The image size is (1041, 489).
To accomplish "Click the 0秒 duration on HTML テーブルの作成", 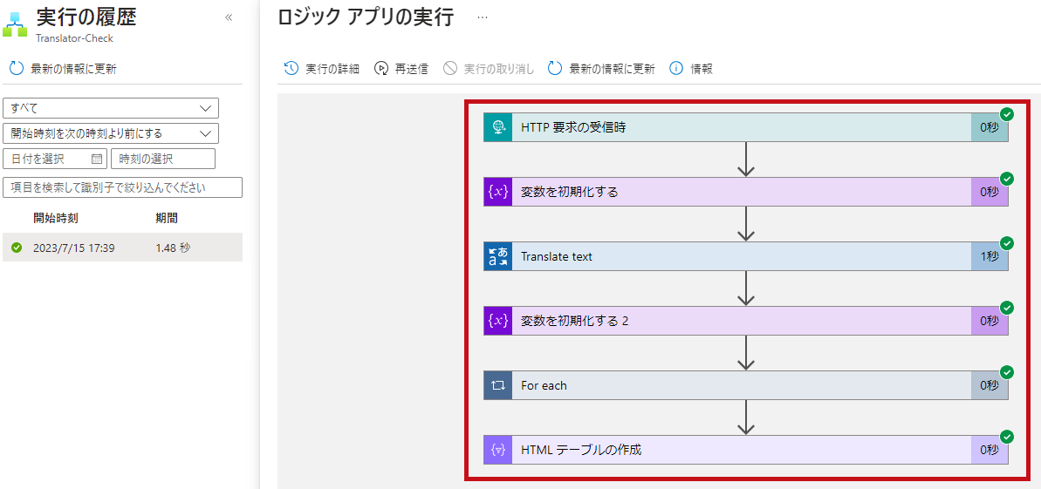I will click(990, 450).
